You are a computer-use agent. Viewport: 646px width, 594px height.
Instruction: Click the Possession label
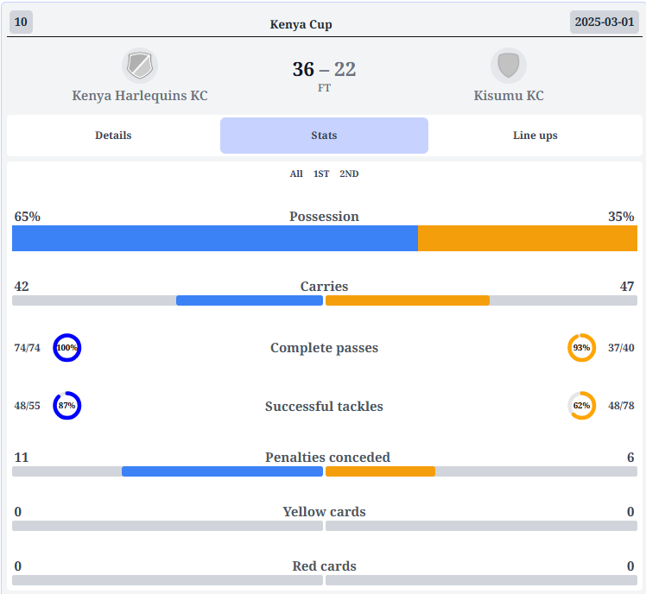pos(324,217)
